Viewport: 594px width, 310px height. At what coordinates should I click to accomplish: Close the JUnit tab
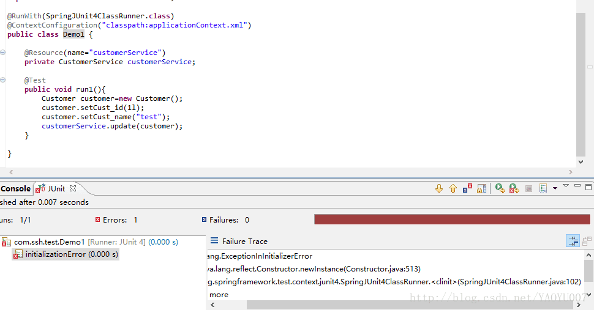(73, 188)
